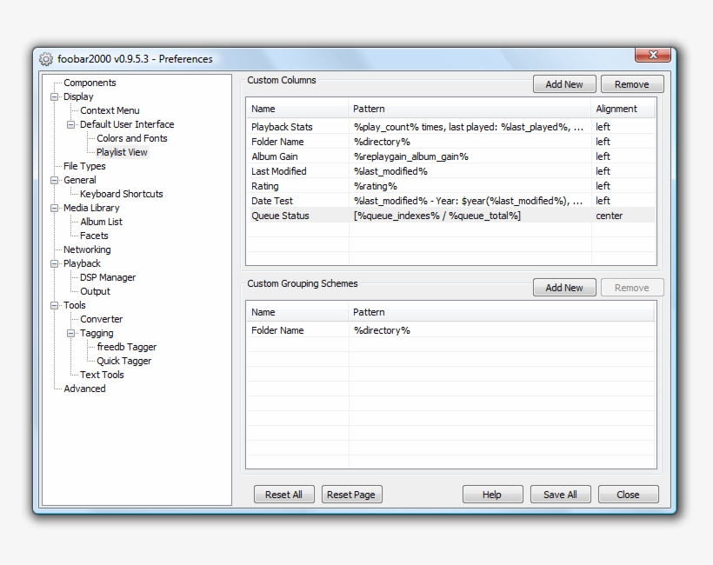Select Output under Playback
This screenshot has width=713, height=565.
click(x=95, y=291)
